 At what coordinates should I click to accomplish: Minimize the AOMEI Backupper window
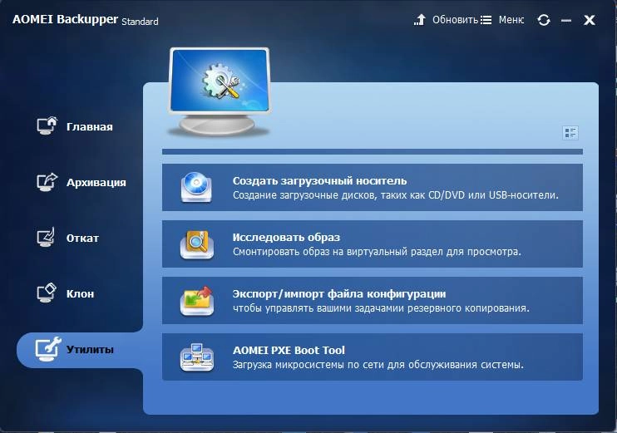(x=566, y=20)
